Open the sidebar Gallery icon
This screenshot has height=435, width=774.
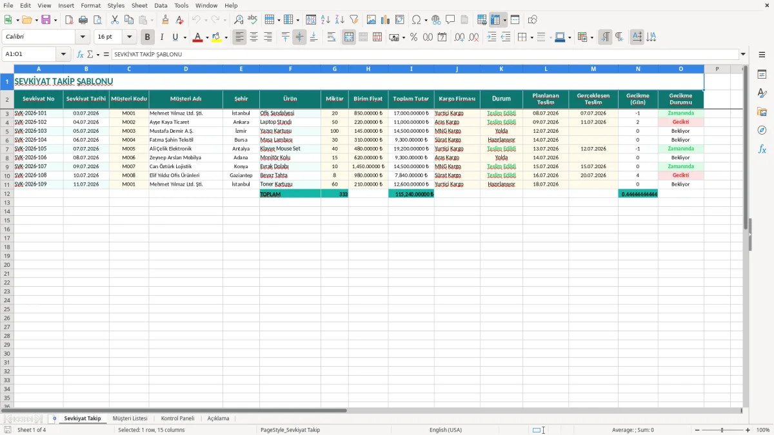(762, 111)
